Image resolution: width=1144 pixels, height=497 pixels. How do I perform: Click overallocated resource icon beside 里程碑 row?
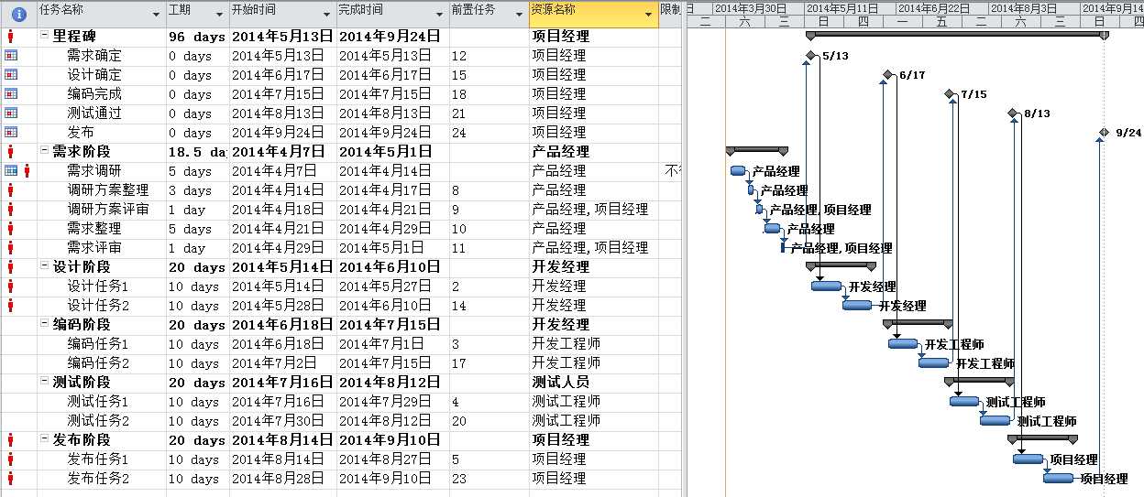tap(11, 37)
